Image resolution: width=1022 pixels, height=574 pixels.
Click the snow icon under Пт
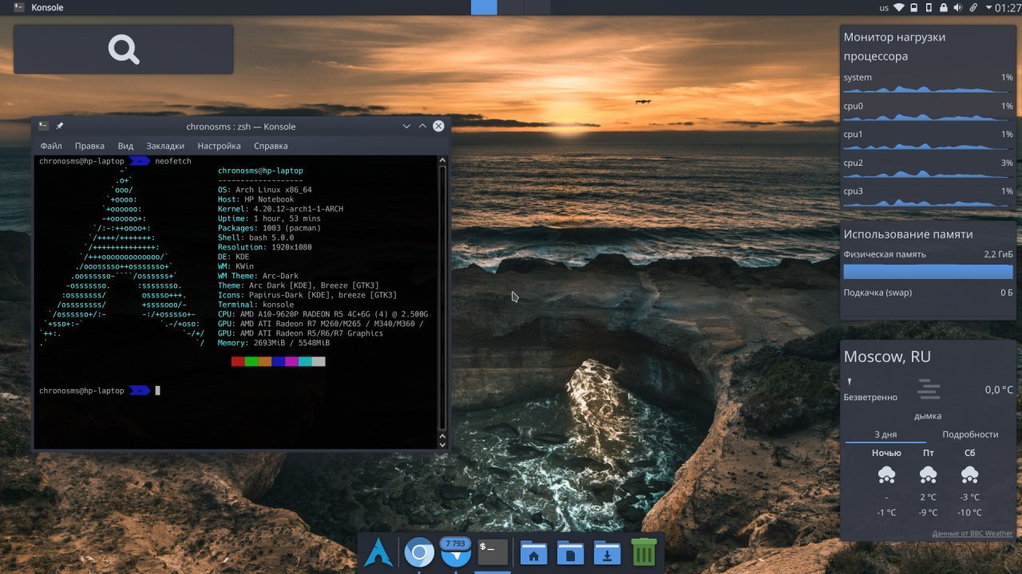click(928, 475)
